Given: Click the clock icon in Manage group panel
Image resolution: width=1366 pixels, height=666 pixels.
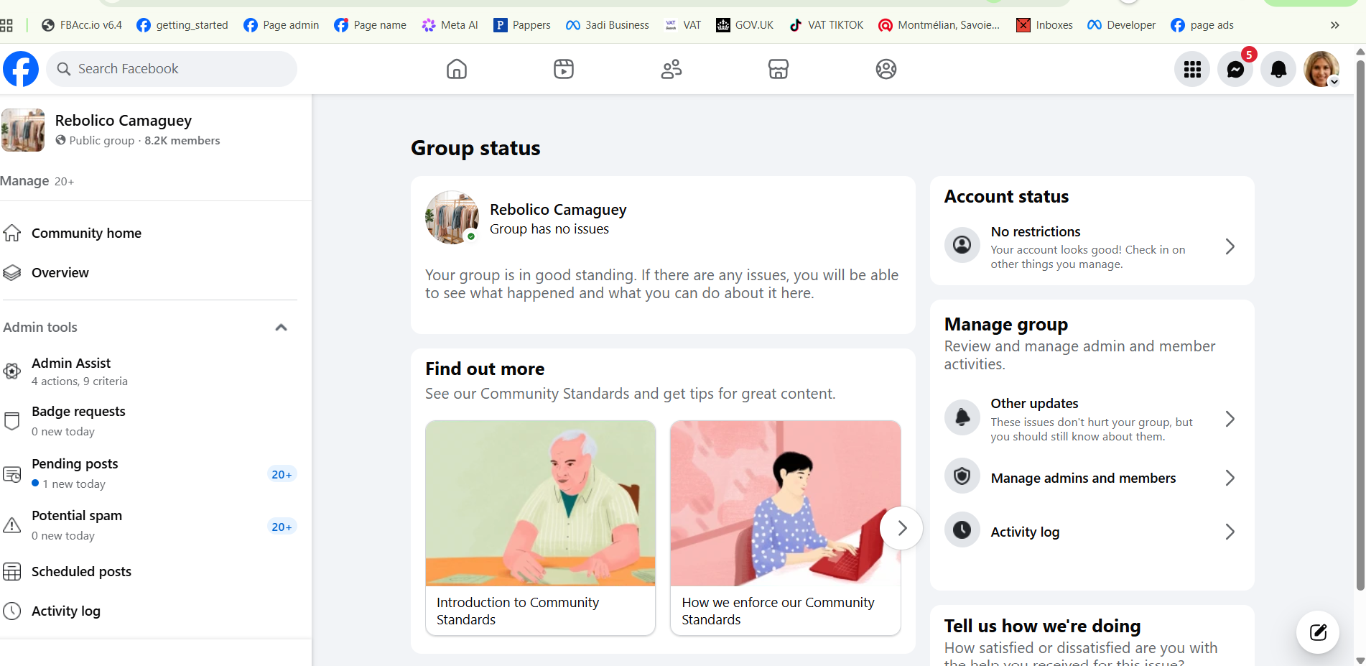Looking at the screenshot, I should click(962, 530).
